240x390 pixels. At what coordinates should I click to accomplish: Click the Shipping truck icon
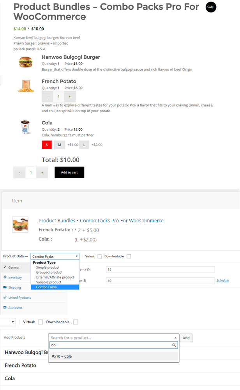(x=5, y=287)
